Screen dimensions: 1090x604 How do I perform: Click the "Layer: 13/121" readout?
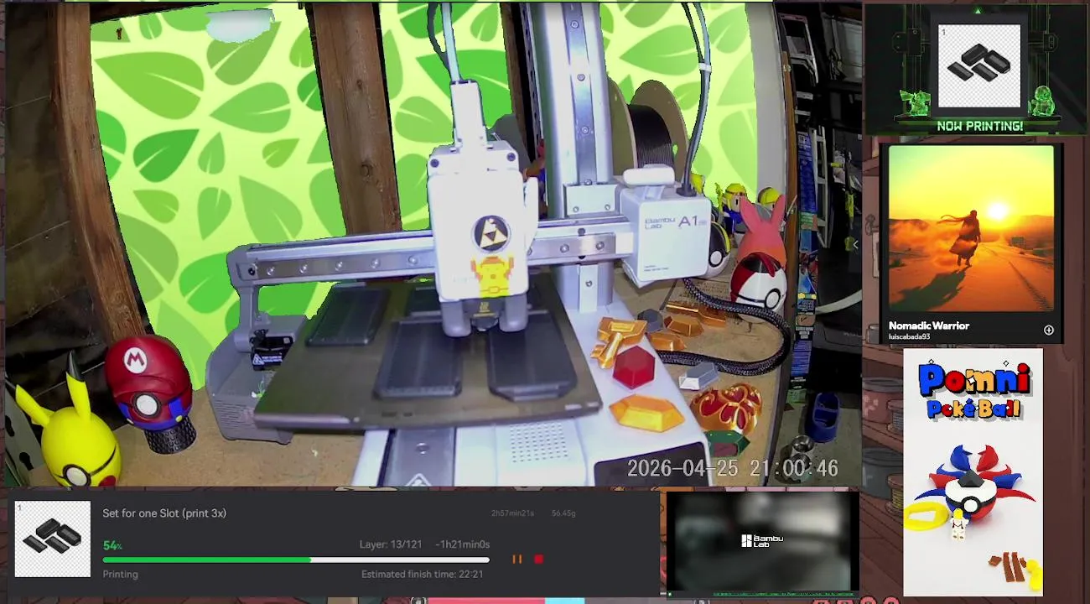pos(391,544)
